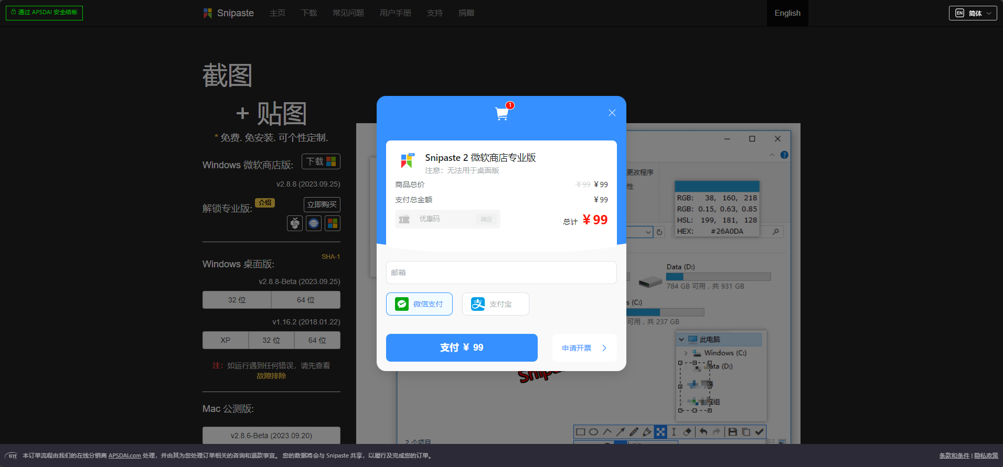
Task: Open the APSDAI.com link in the footer
Action: [125, 455]
